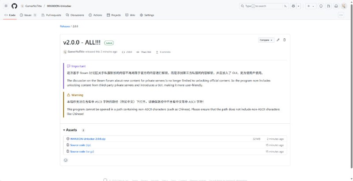Open the Copilot dropdown arrow
This screenshot has height=181, width=353.
click(x=299, y=6)
